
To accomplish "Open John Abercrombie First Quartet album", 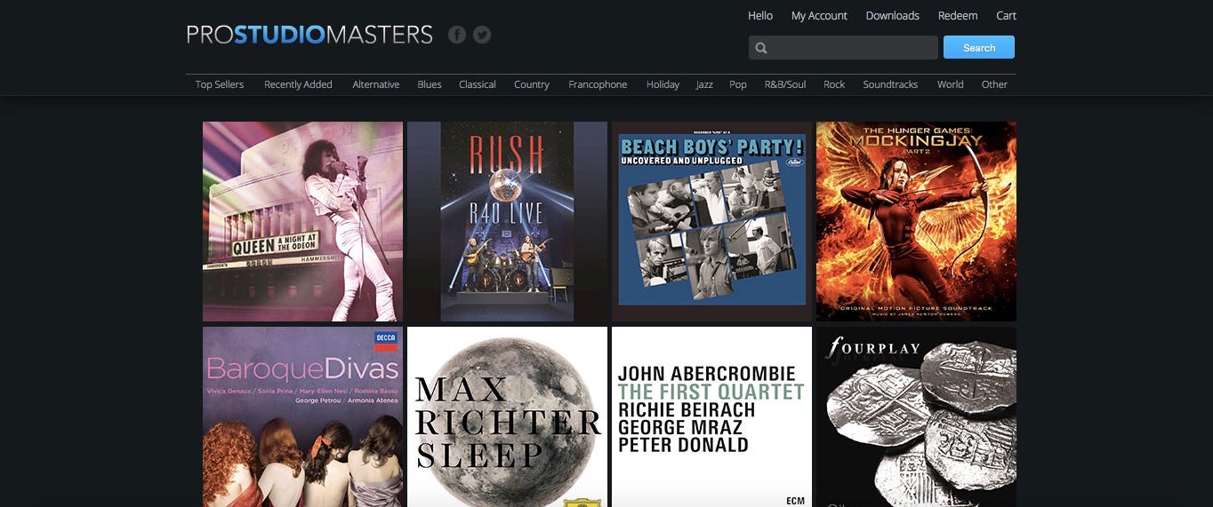I will pos(711,416).
